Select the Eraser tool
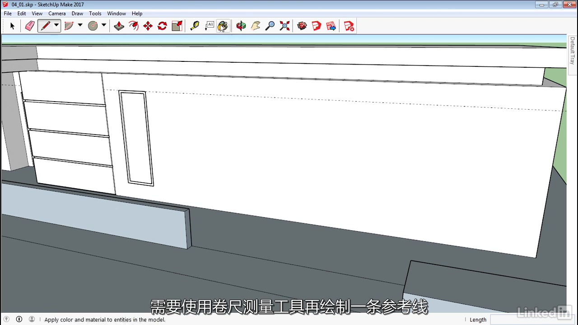 tap(29, 26)
